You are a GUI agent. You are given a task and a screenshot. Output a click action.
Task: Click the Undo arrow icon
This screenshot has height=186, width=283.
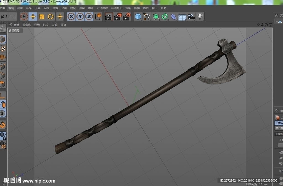4,17
